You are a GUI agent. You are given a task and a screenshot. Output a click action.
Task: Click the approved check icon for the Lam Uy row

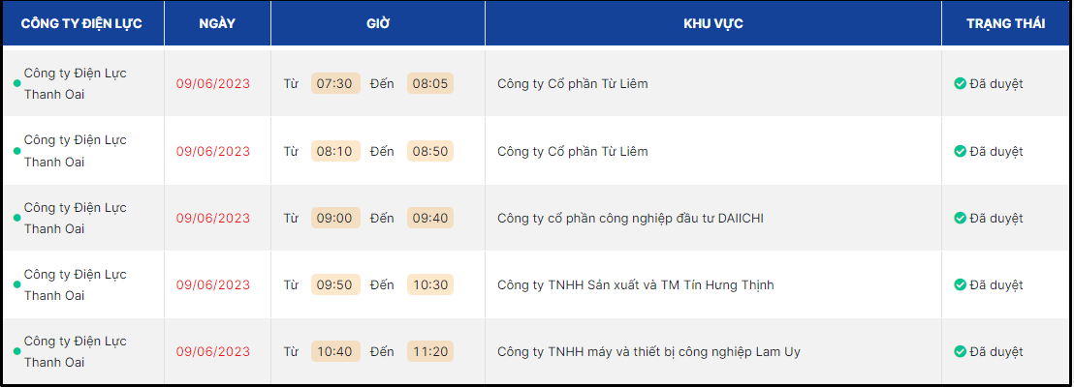pos(960,352)
